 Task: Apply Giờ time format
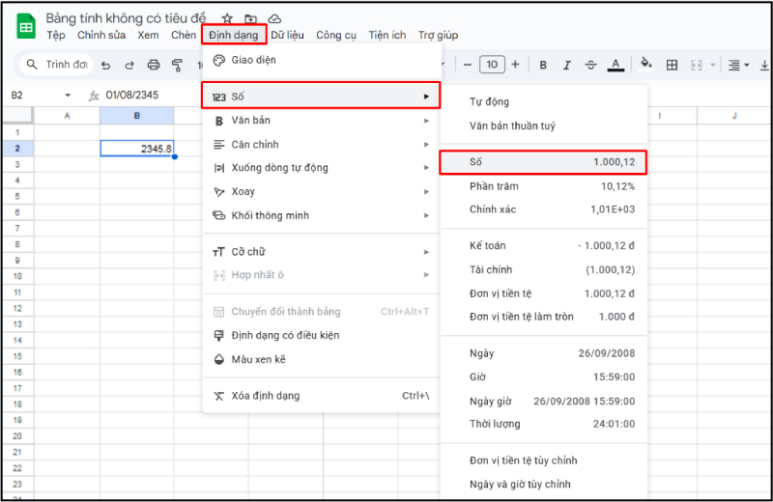543,376
